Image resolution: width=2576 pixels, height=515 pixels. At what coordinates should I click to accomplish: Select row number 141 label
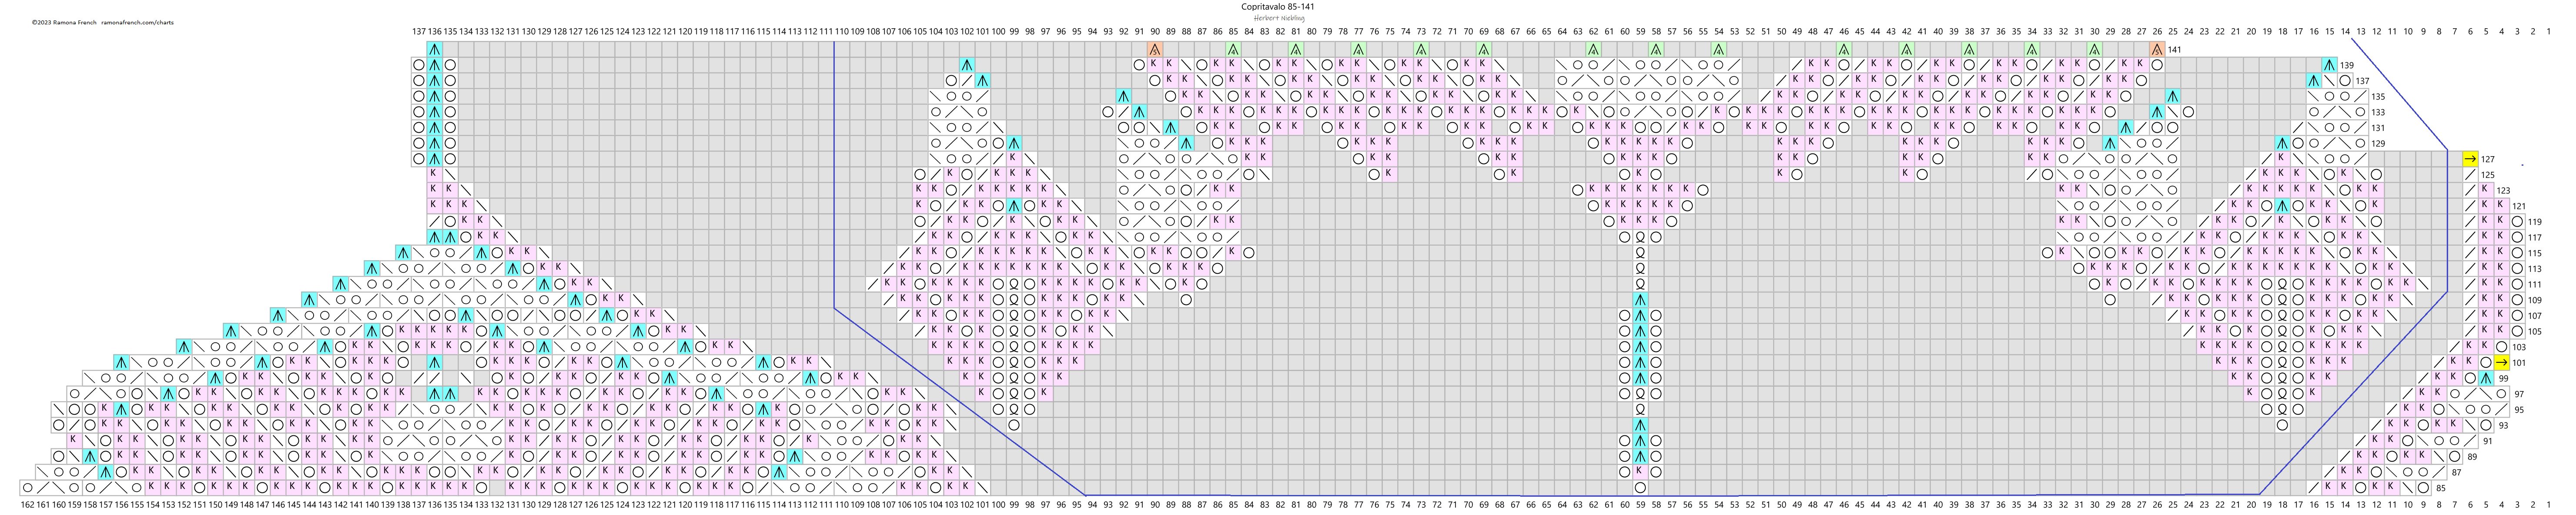point(2175,49)
